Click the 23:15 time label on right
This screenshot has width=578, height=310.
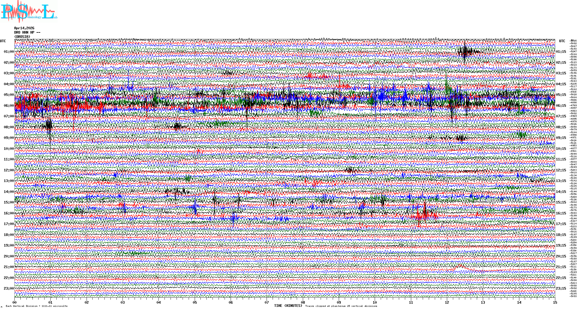(x=561, y=288)
